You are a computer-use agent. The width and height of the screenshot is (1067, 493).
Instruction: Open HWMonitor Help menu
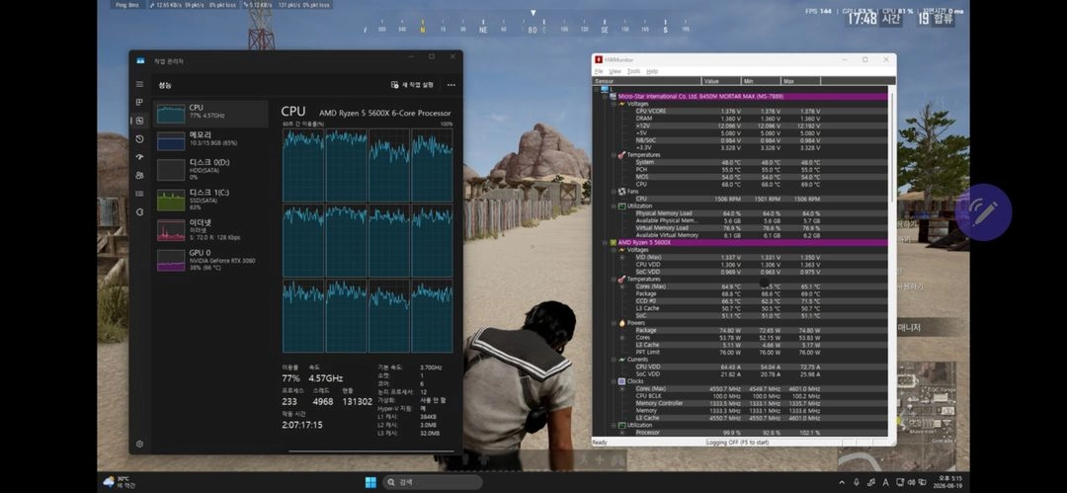tap(652, 71)
